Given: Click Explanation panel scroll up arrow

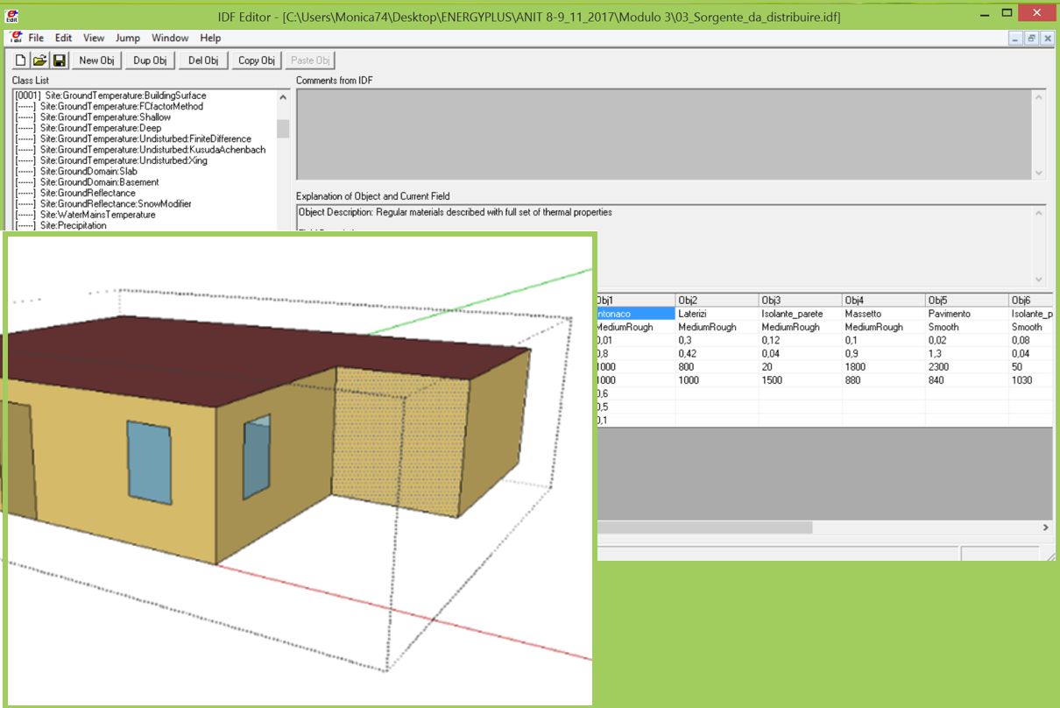Looking at the screenshot, I should (x=1039, y=213).
